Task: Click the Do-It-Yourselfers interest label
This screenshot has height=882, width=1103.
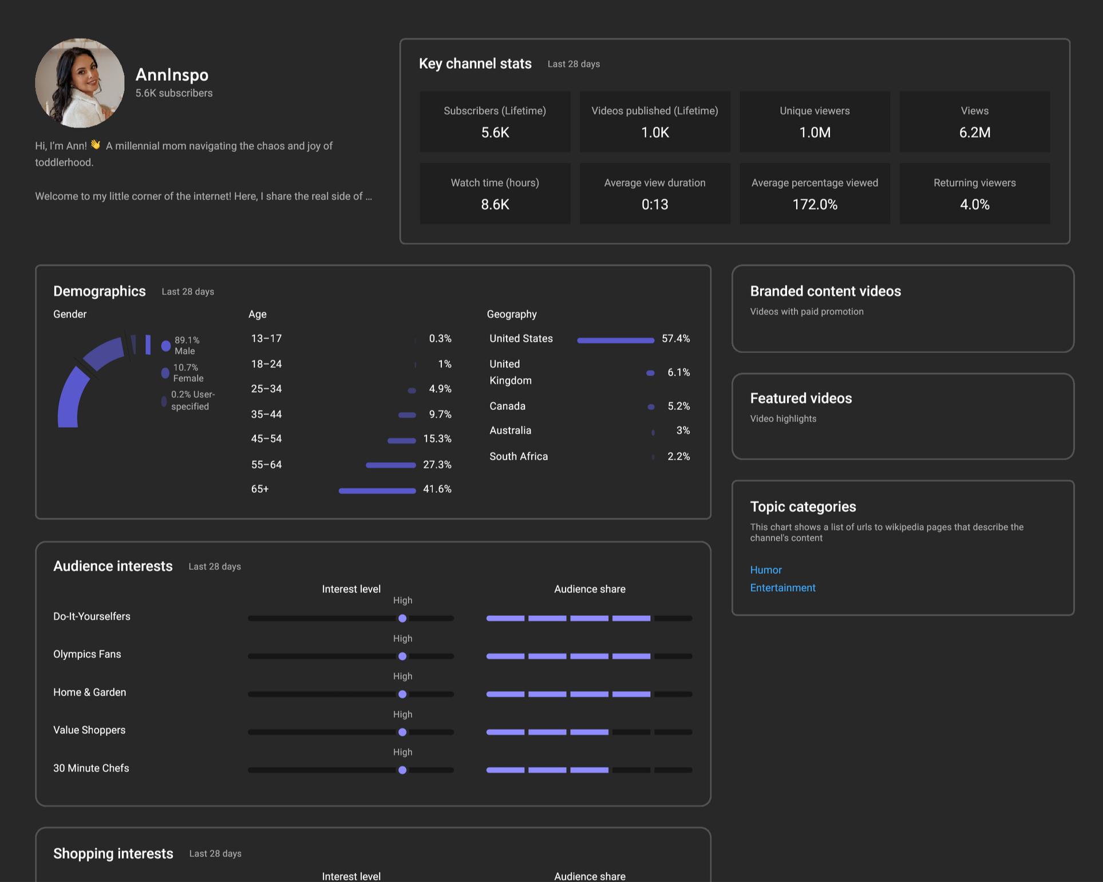Action: (92, 616)
